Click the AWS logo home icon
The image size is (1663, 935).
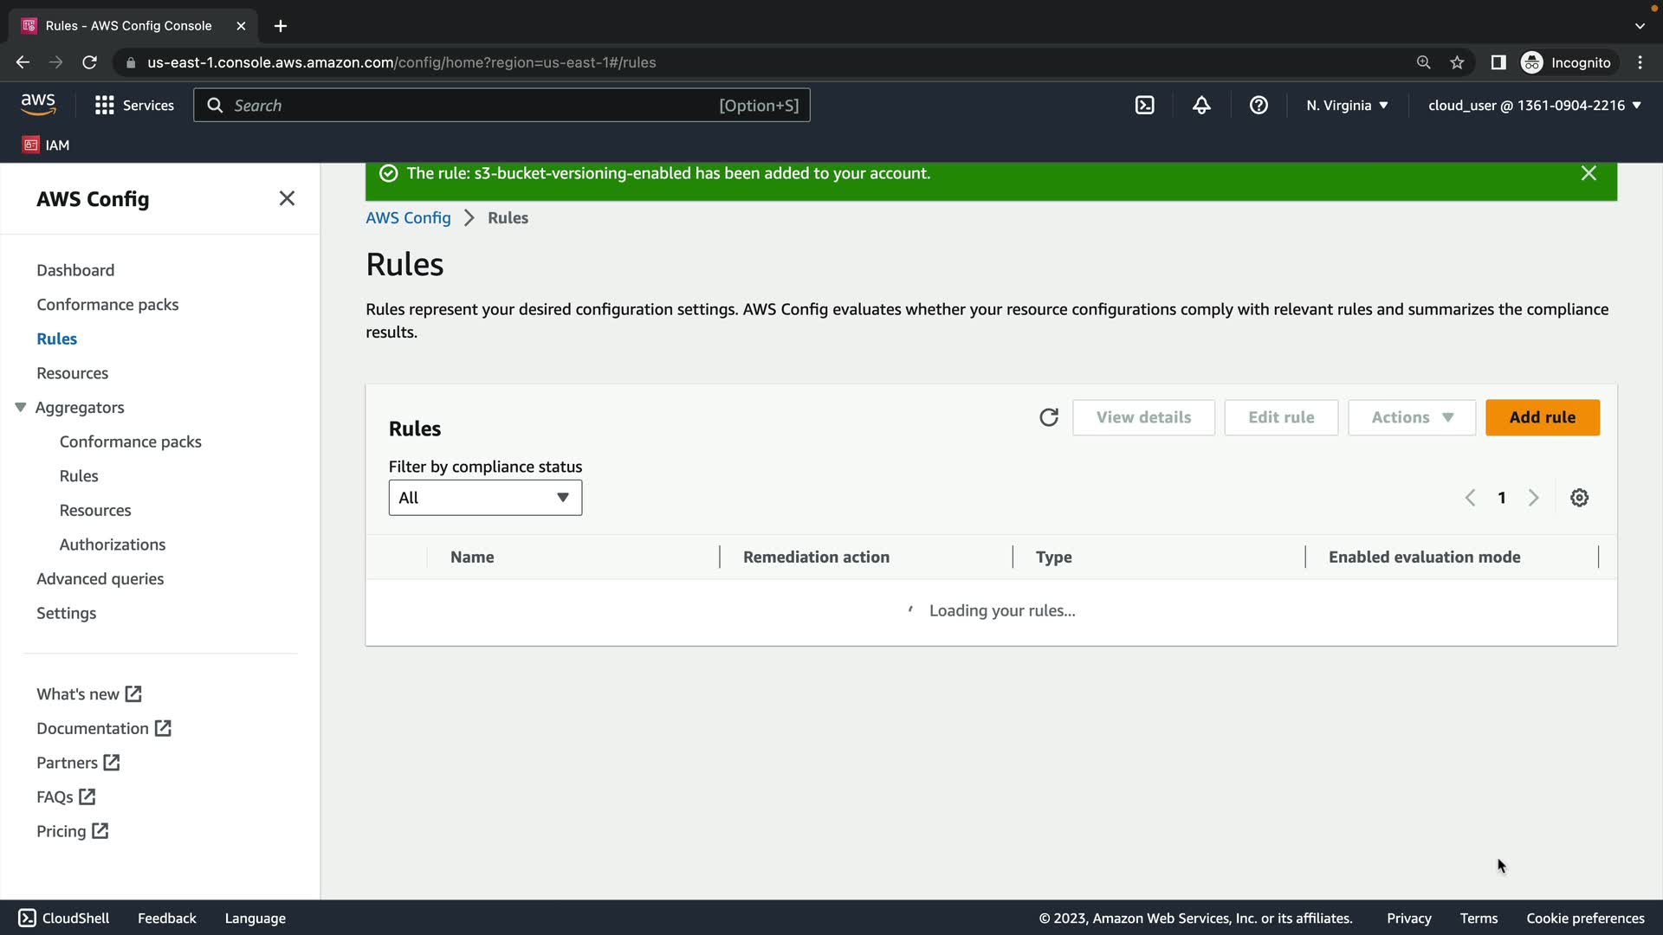coord(38,105)
